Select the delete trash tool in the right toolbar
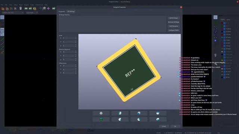239x134 pixels. (215, 55)
